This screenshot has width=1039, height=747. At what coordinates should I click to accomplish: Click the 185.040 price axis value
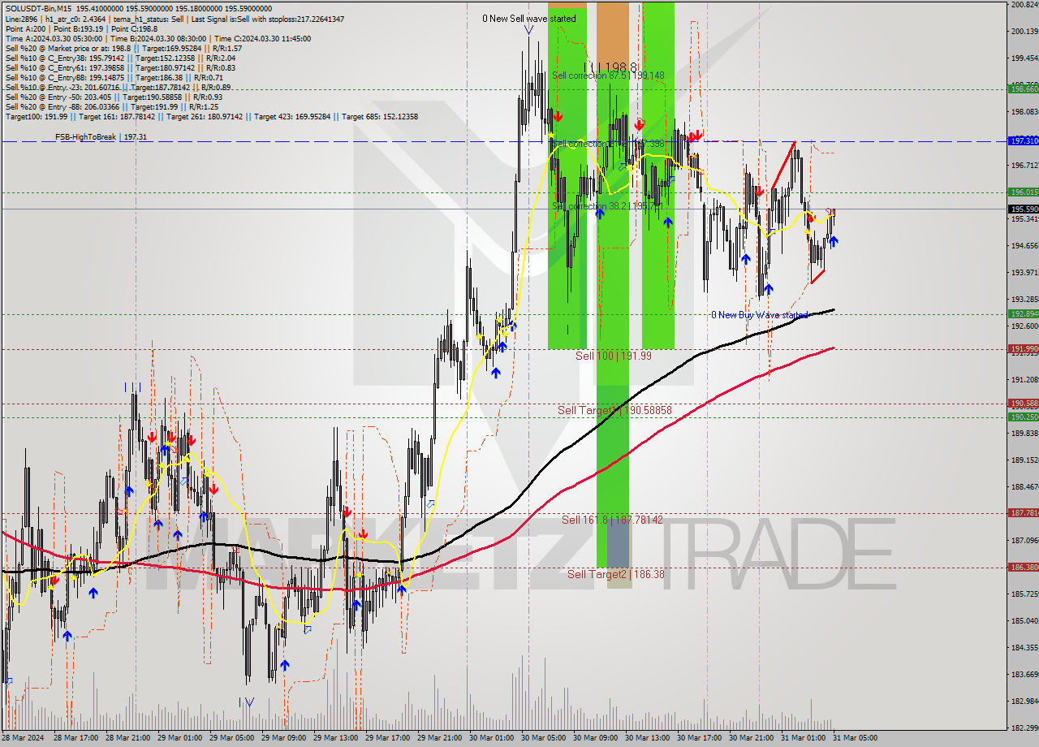(1024, 620)
